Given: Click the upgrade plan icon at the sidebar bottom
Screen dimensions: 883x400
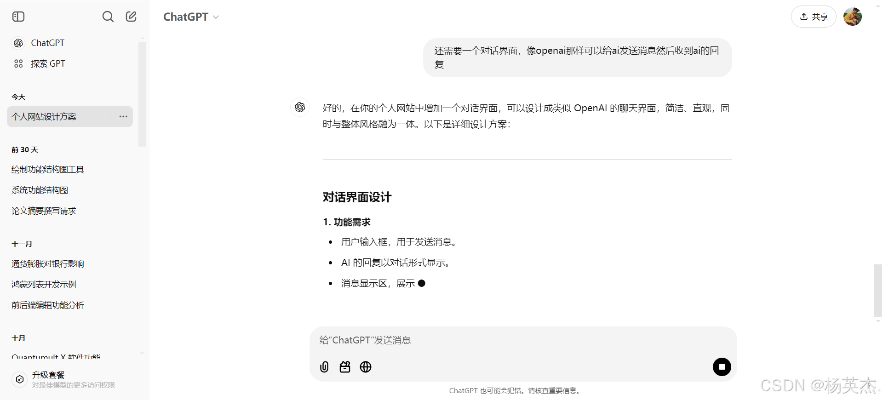Looking at the screenshot, I should click(20, 379).
